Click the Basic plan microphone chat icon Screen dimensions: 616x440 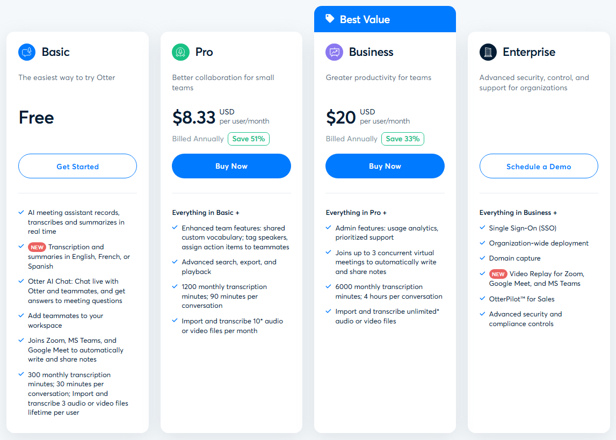[27, 52]
